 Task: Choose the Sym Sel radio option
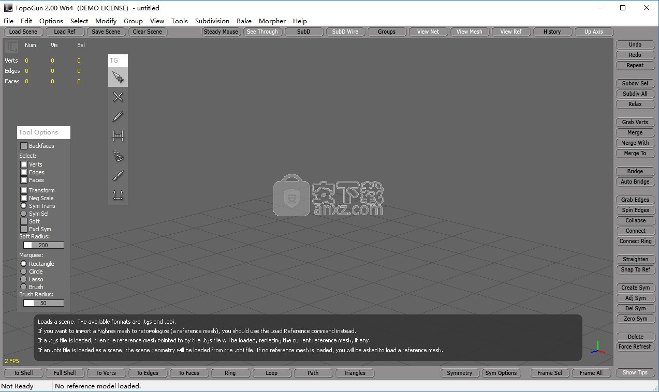[x=24, y=214]
